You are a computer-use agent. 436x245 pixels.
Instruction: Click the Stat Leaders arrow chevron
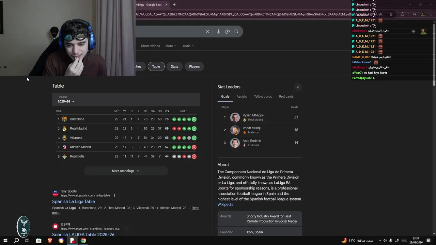[x=298, y=87]
